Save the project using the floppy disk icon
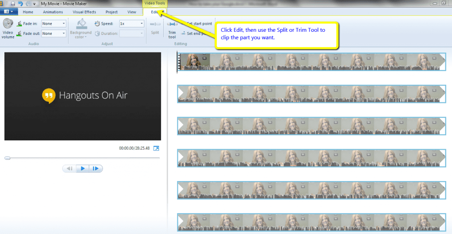 (x=13, y=4)
